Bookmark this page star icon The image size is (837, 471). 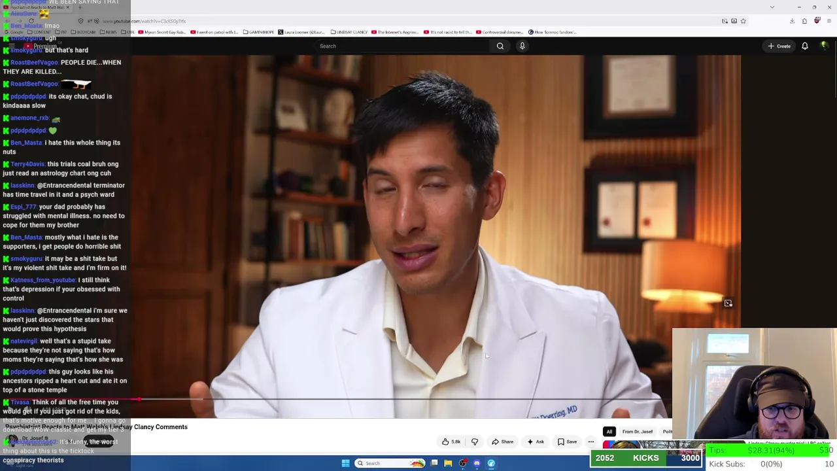743,21
